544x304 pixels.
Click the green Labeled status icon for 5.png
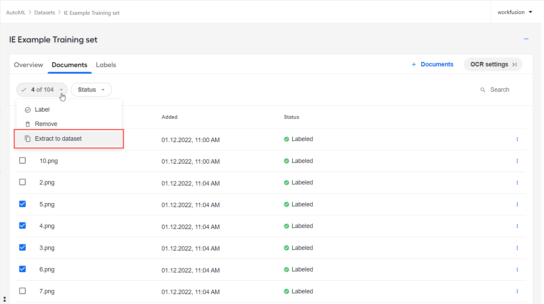[287, 204]
